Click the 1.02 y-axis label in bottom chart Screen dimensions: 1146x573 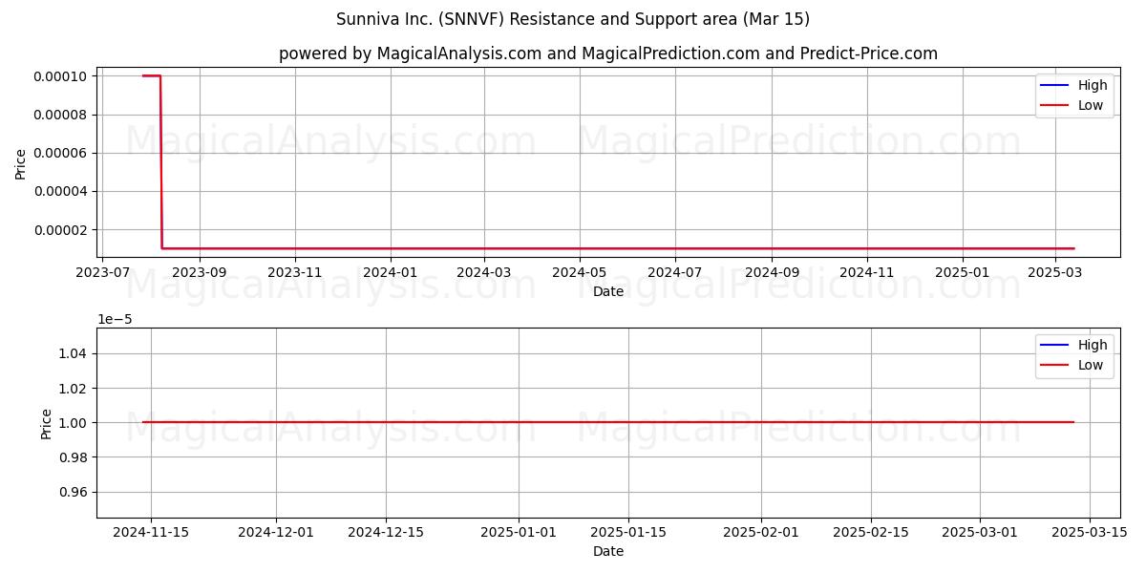coord(74,388)
